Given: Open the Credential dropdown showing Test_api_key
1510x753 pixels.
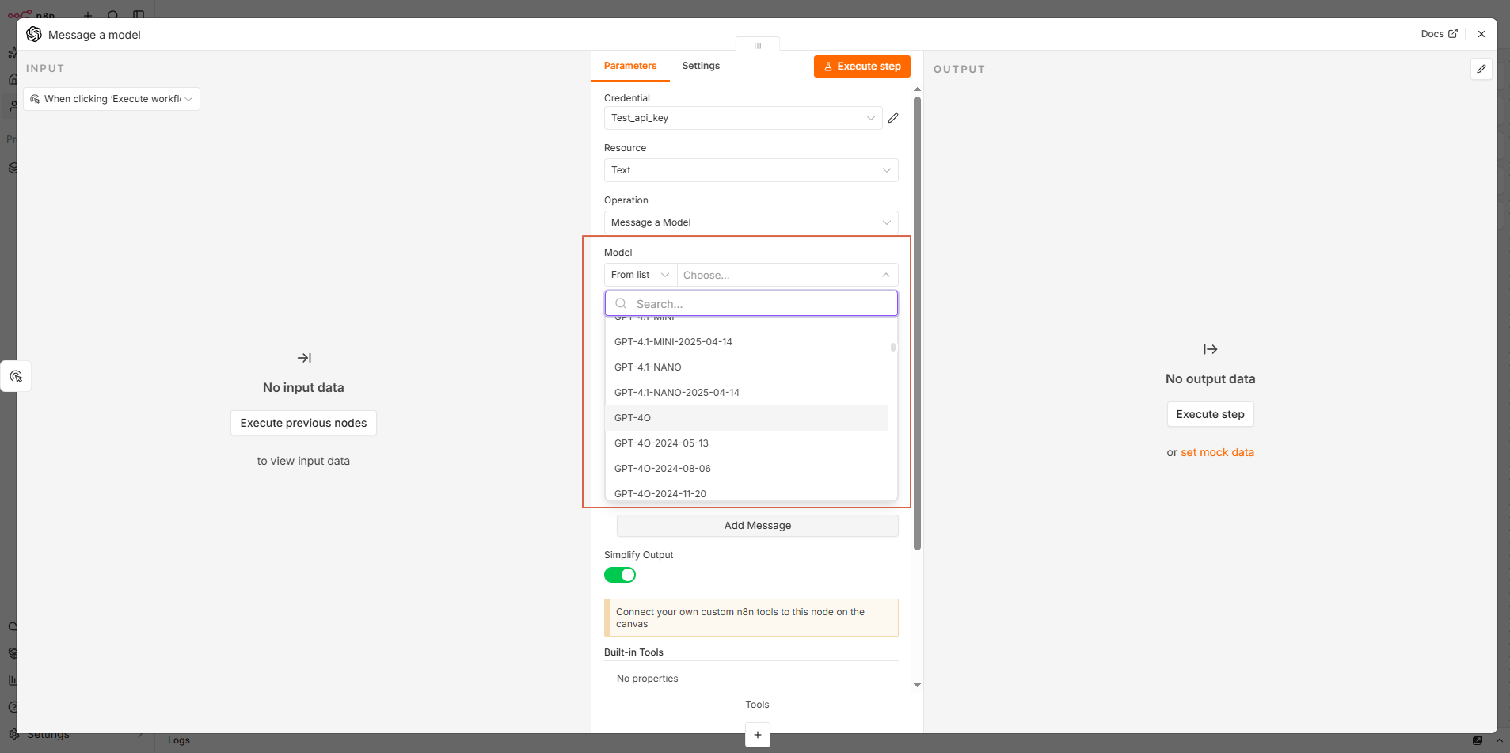Looking at the screenshot, I should pyautogui.click(x=743, y=118).
